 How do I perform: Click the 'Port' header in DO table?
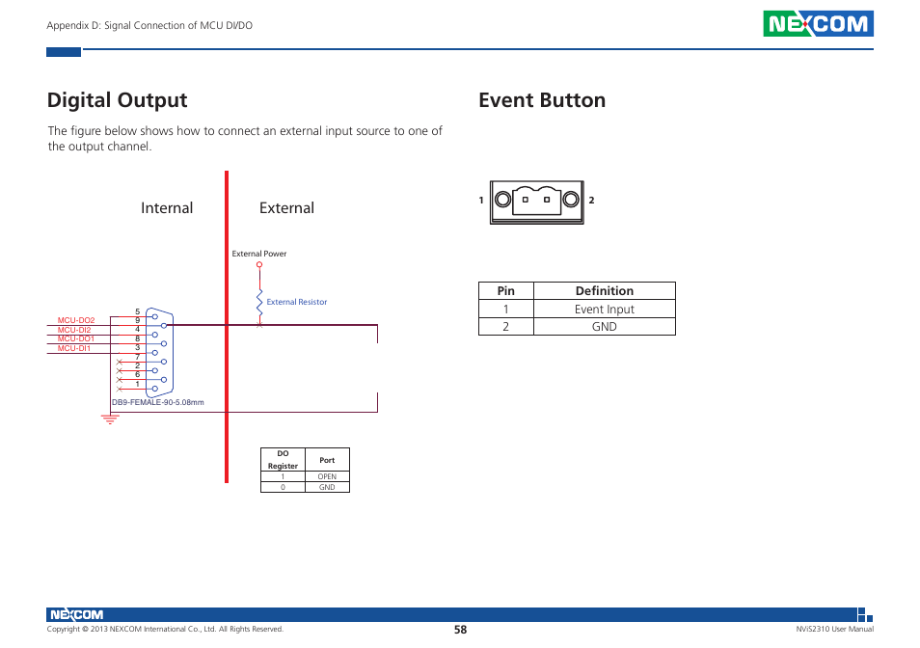pyautogui.click(x=327, y=460)
